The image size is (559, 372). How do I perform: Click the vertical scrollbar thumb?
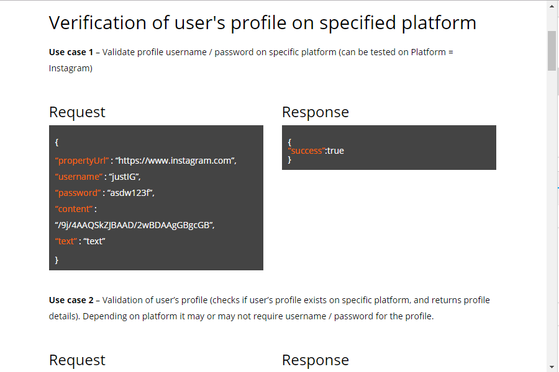click(x=552, y=50)
